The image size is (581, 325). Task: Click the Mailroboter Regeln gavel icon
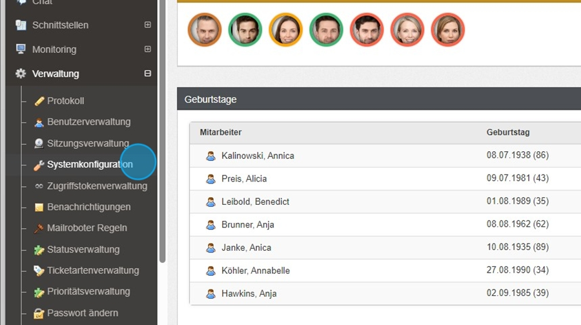39,228
